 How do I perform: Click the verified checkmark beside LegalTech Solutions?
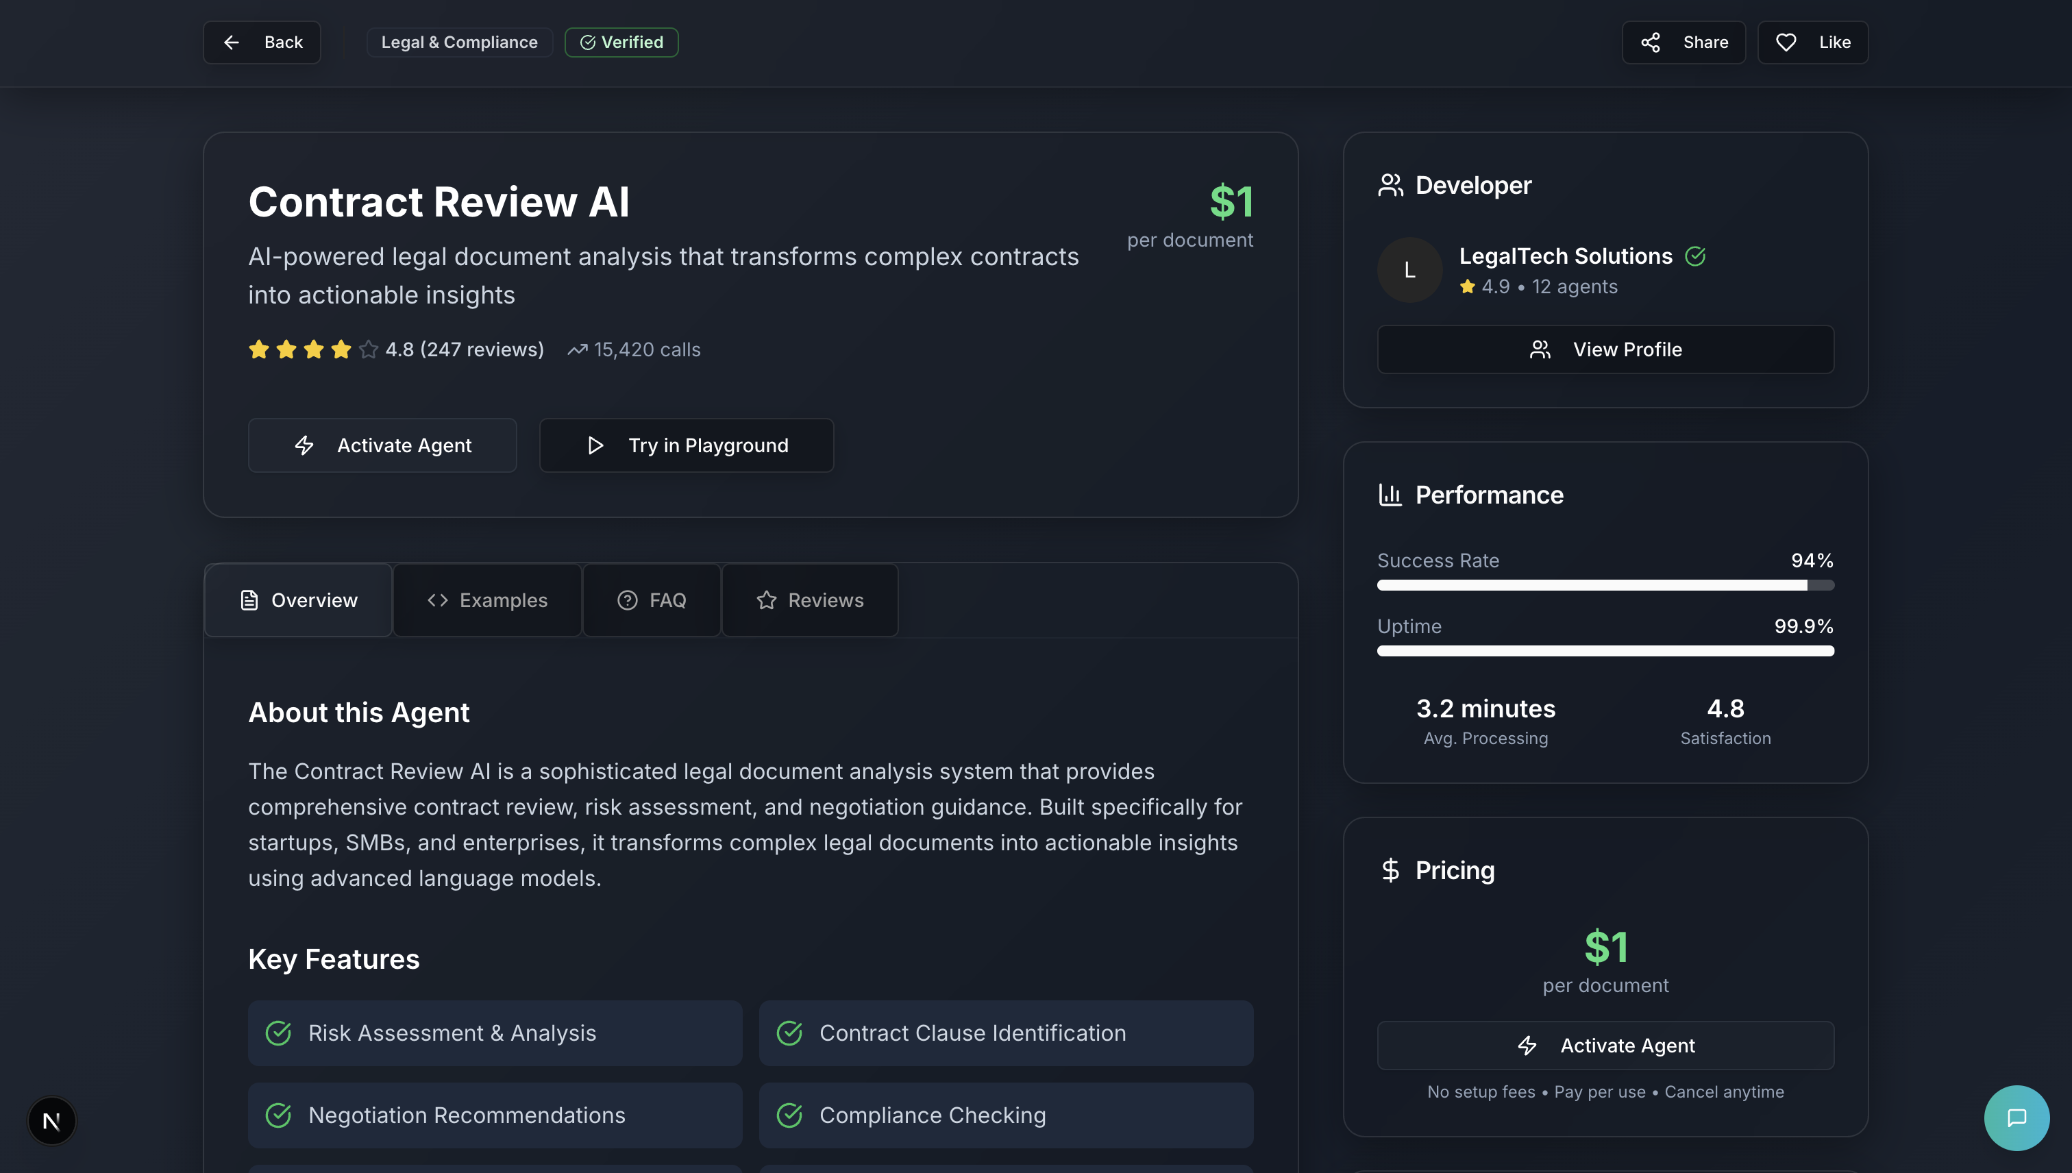[1695, 256]
